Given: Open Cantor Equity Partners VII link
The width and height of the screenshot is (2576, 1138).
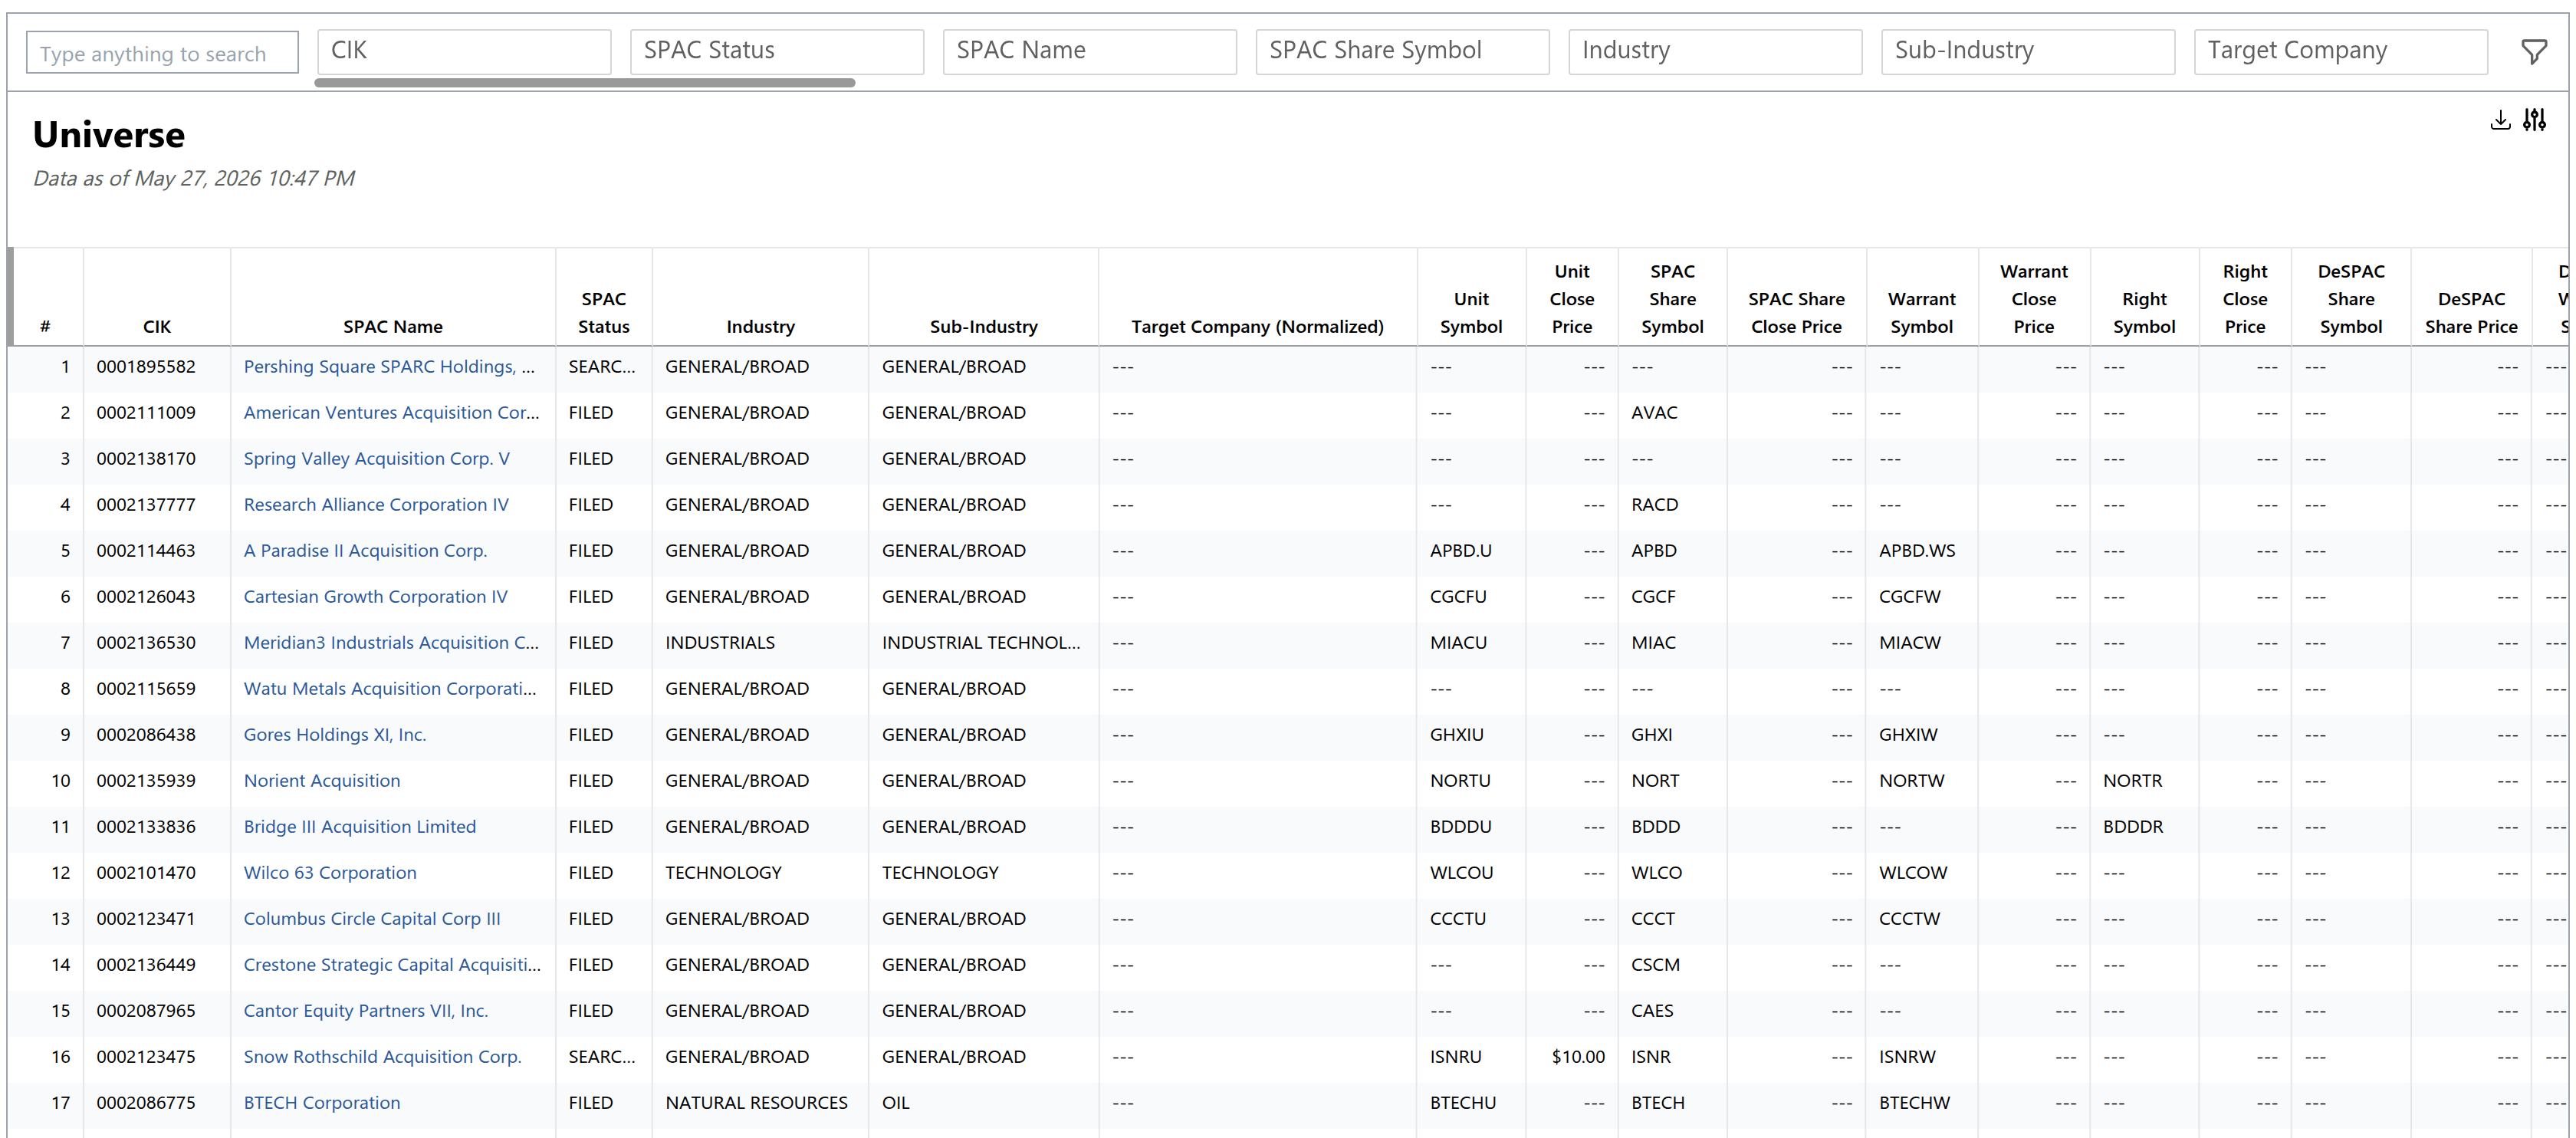Looking at the screenshot, I should click(x=366, y=1011).
